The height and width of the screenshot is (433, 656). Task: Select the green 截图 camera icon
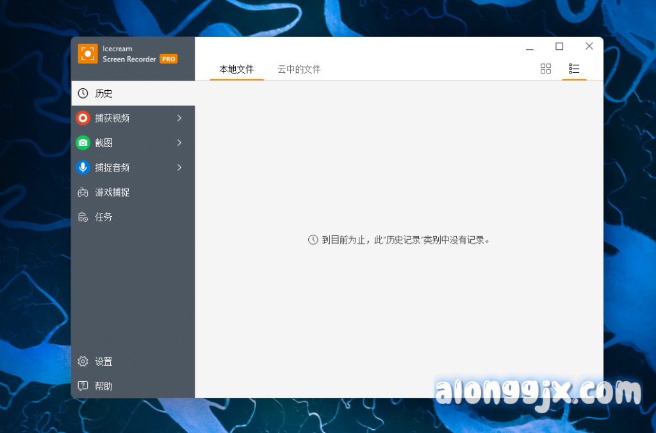coord(83,143)
